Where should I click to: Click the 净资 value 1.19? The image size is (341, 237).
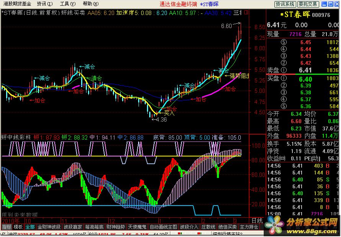point(296,151)
